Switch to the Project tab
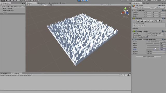Viewport: 166px width, 93px height. (x=4, y=73)
